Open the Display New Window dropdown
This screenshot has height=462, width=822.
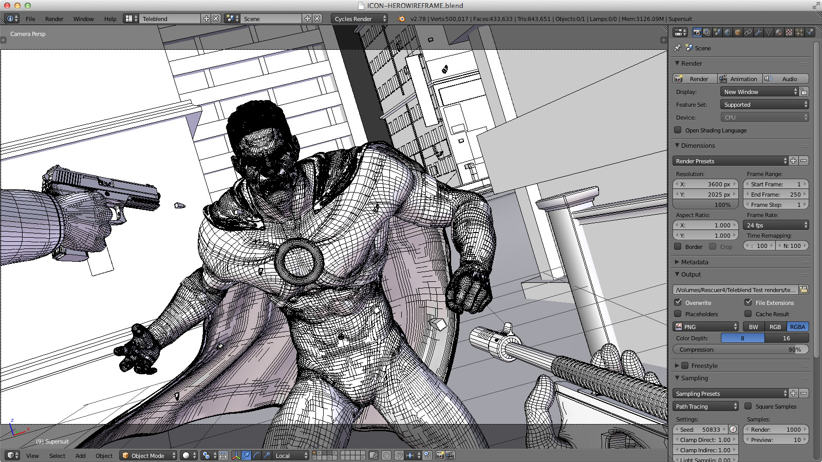[x=760, y=91]
